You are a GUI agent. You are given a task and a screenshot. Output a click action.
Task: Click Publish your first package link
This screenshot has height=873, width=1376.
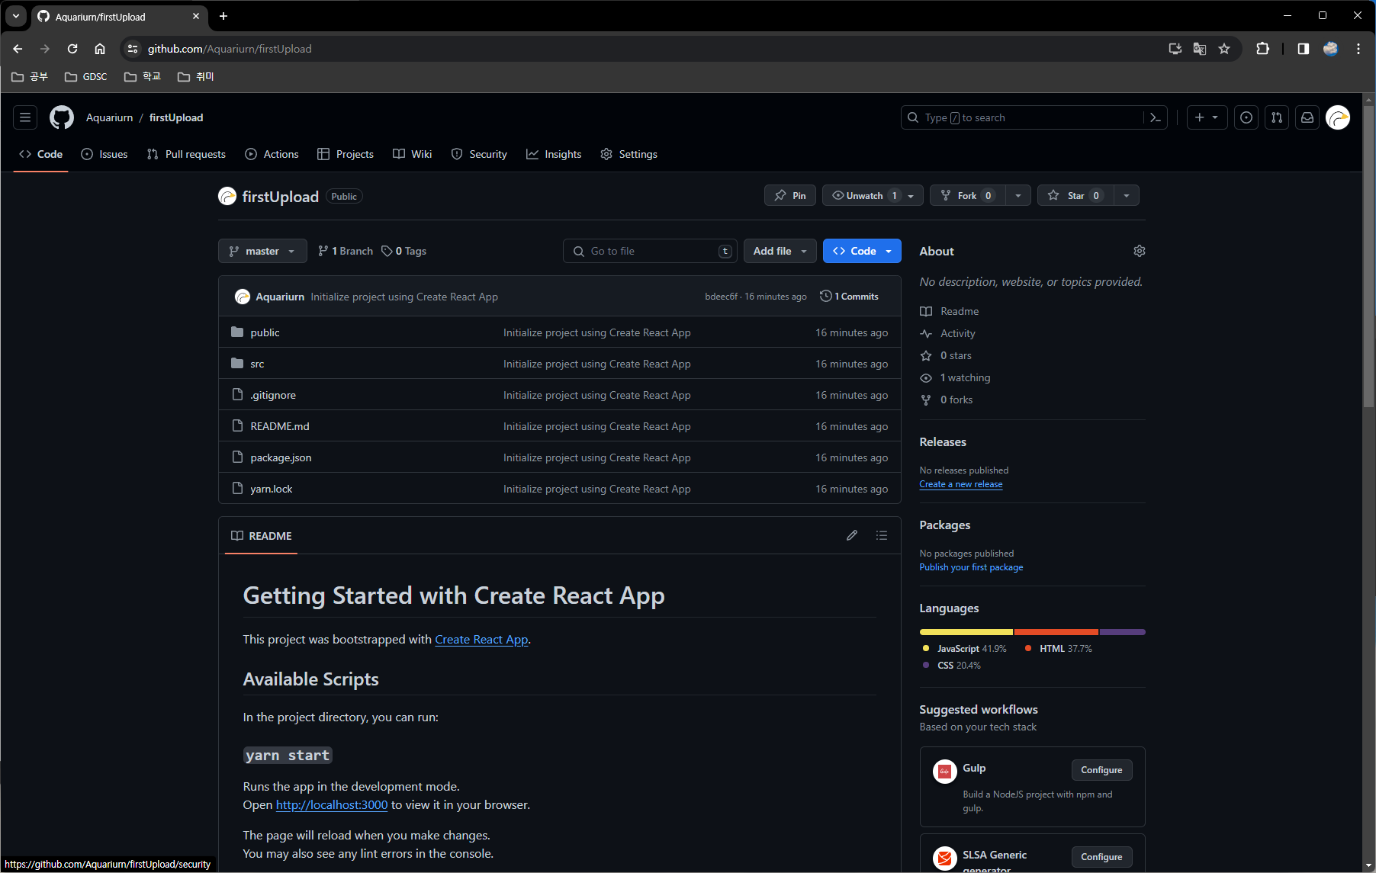(971, 567)
